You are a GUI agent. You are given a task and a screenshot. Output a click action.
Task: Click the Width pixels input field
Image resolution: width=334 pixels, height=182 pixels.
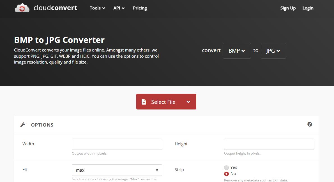pos(117,144)
